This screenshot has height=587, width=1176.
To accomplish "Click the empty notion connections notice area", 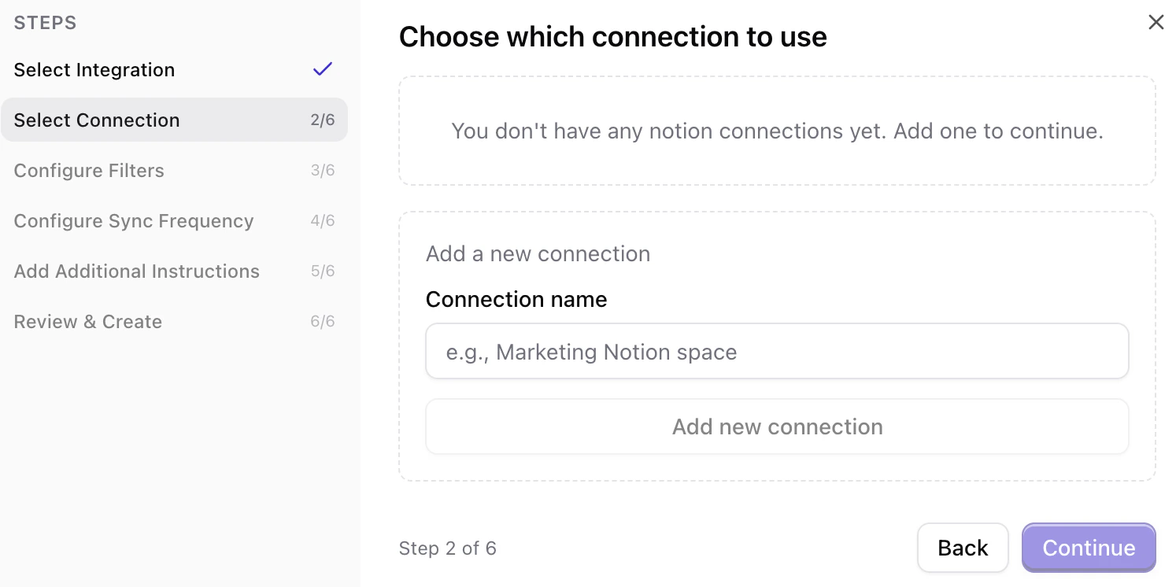I will point(777,131).
